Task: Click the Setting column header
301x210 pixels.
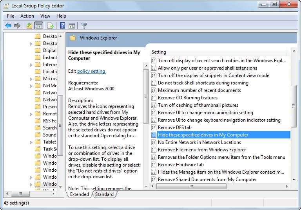Action: (x=218, y=52)
